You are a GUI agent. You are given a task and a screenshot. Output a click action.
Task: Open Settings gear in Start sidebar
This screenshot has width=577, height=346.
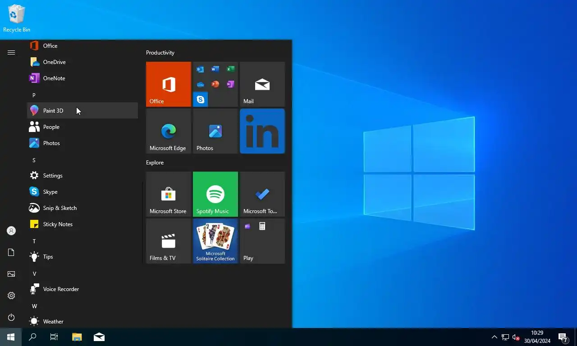(x=11, y=296)
